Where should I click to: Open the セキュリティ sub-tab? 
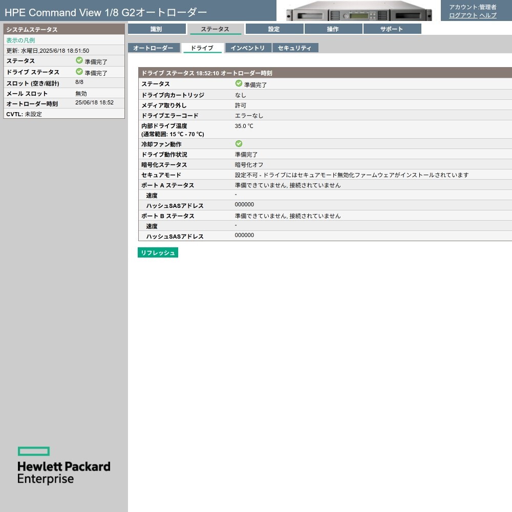pos(295,48)
